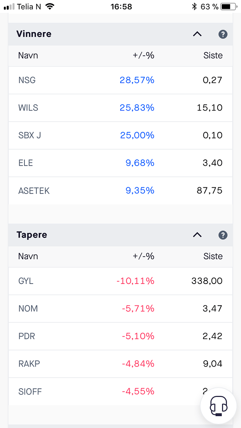The image size is (241, 428).
Task: Select RAKP in losers list
Action: pyautogui.click(x=29, y=364)
